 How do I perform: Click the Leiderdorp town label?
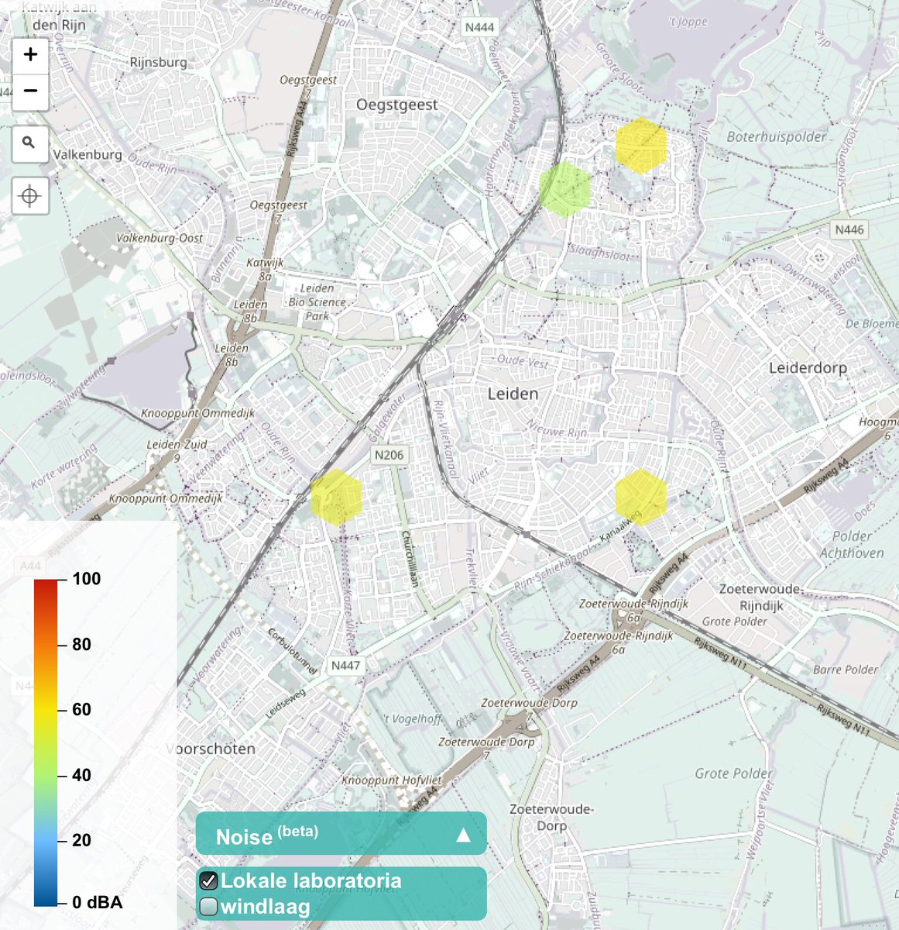[808, 367]
